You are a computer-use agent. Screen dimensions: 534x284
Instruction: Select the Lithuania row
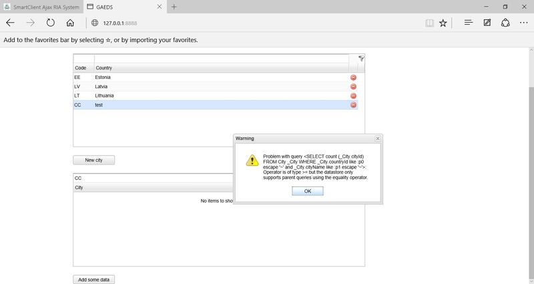[x=216, y=96]
